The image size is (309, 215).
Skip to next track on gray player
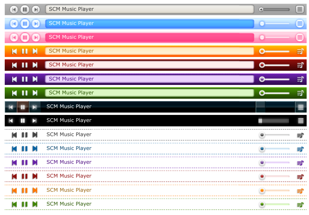36,9
